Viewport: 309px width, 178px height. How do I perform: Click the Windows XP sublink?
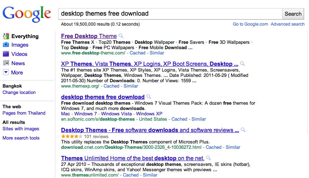[x=149, y=114]
